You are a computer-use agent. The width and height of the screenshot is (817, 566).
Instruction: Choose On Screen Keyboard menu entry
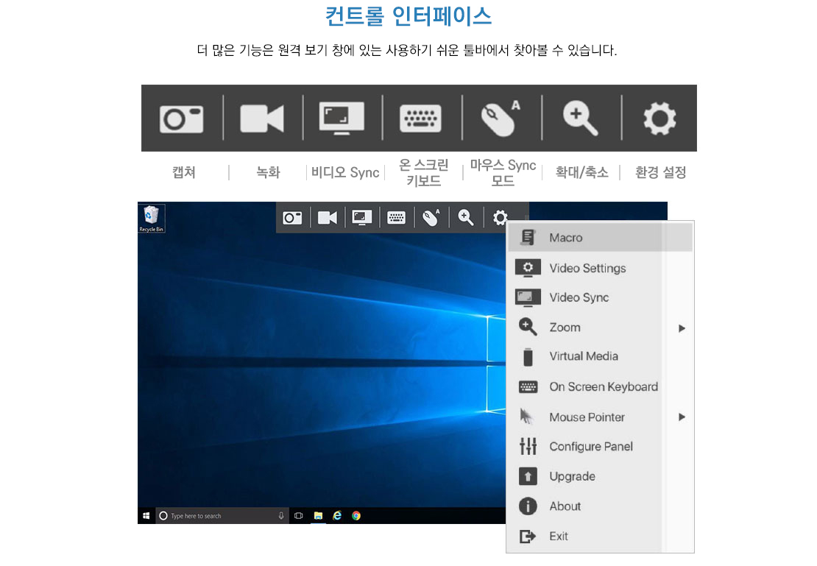click(x=603, y=387)
